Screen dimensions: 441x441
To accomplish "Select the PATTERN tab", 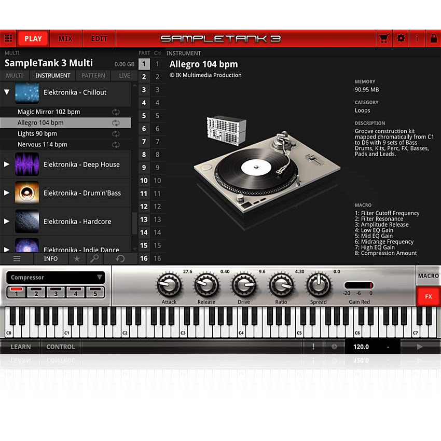I will (x=93, y=75).
